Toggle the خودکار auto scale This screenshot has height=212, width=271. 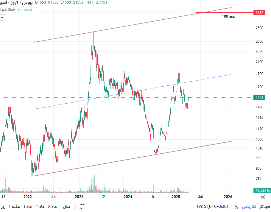point(265,206)
